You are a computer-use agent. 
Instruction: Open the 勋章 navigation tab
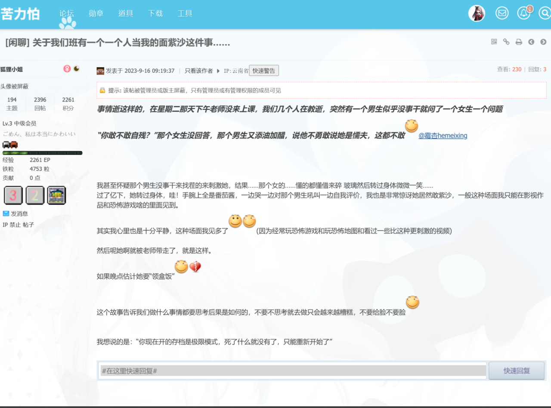coord(96,13)
